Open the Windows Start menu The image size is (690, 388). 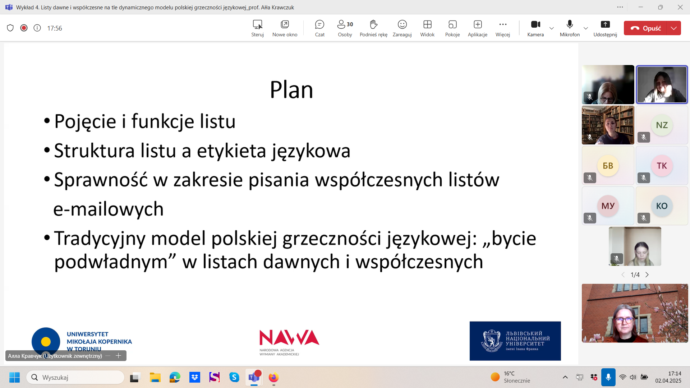click(14, 377)
